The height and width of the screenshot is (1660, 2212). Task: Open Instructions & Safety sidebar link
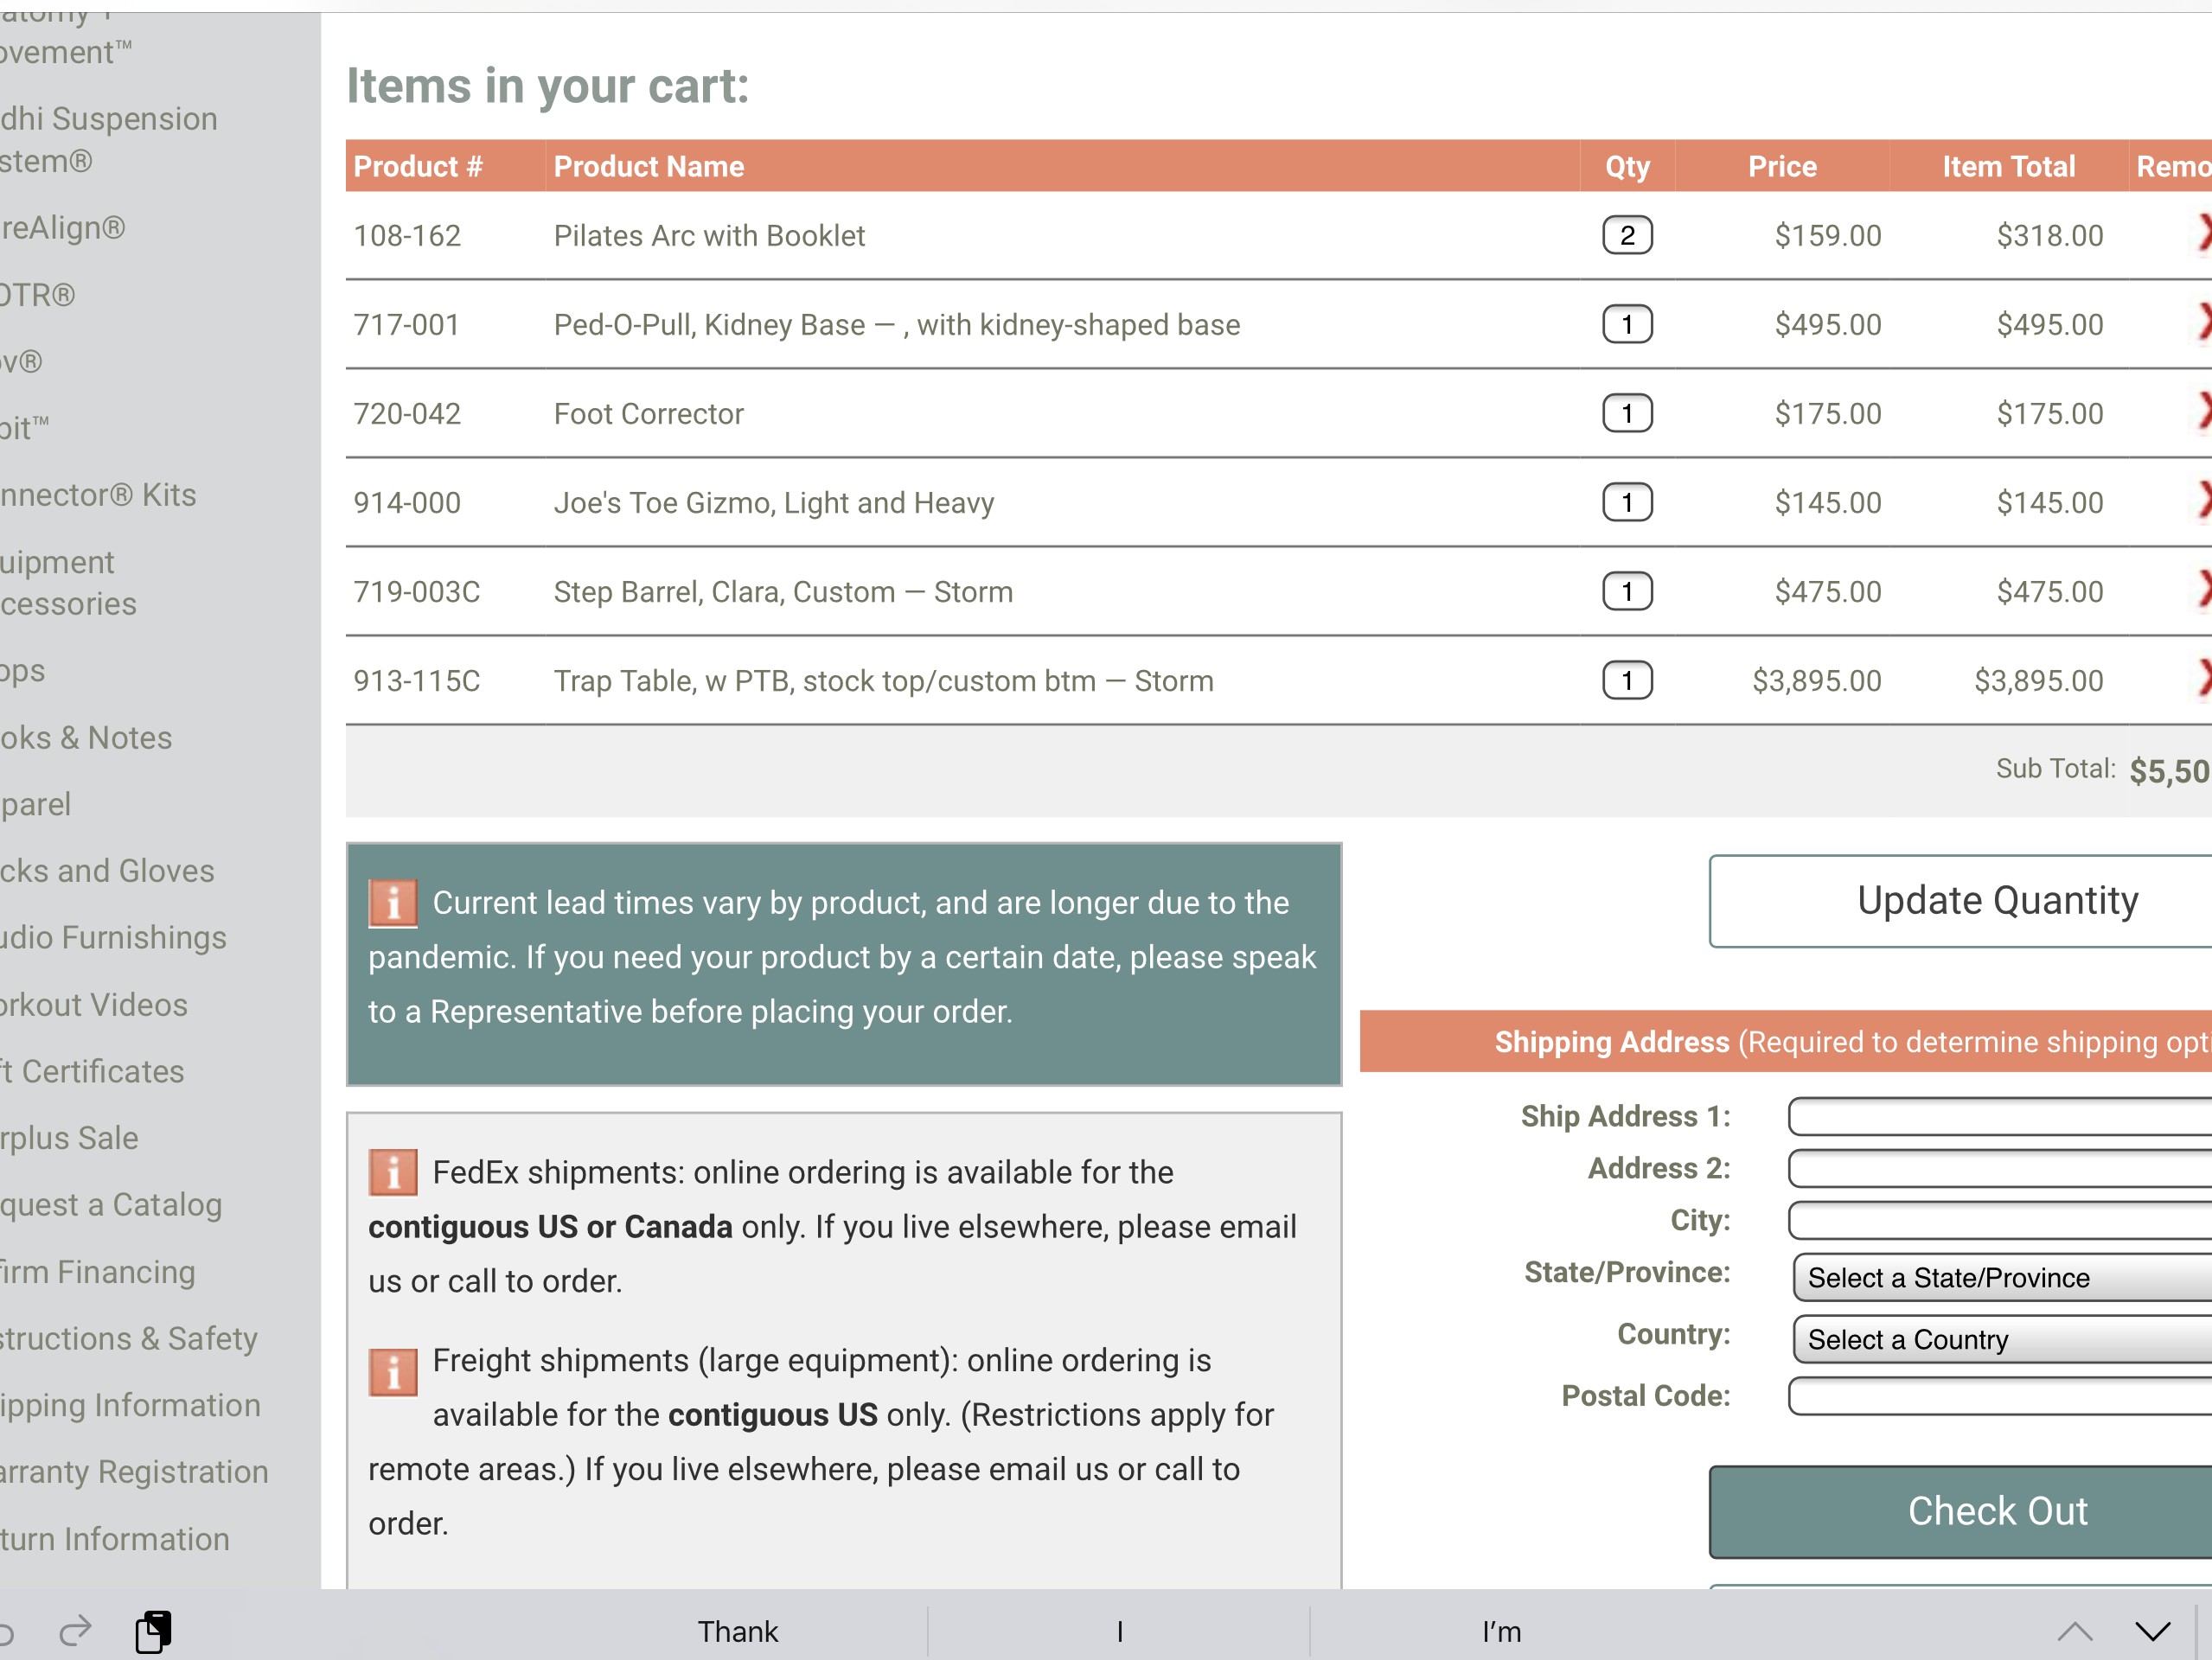[129, 1339]
